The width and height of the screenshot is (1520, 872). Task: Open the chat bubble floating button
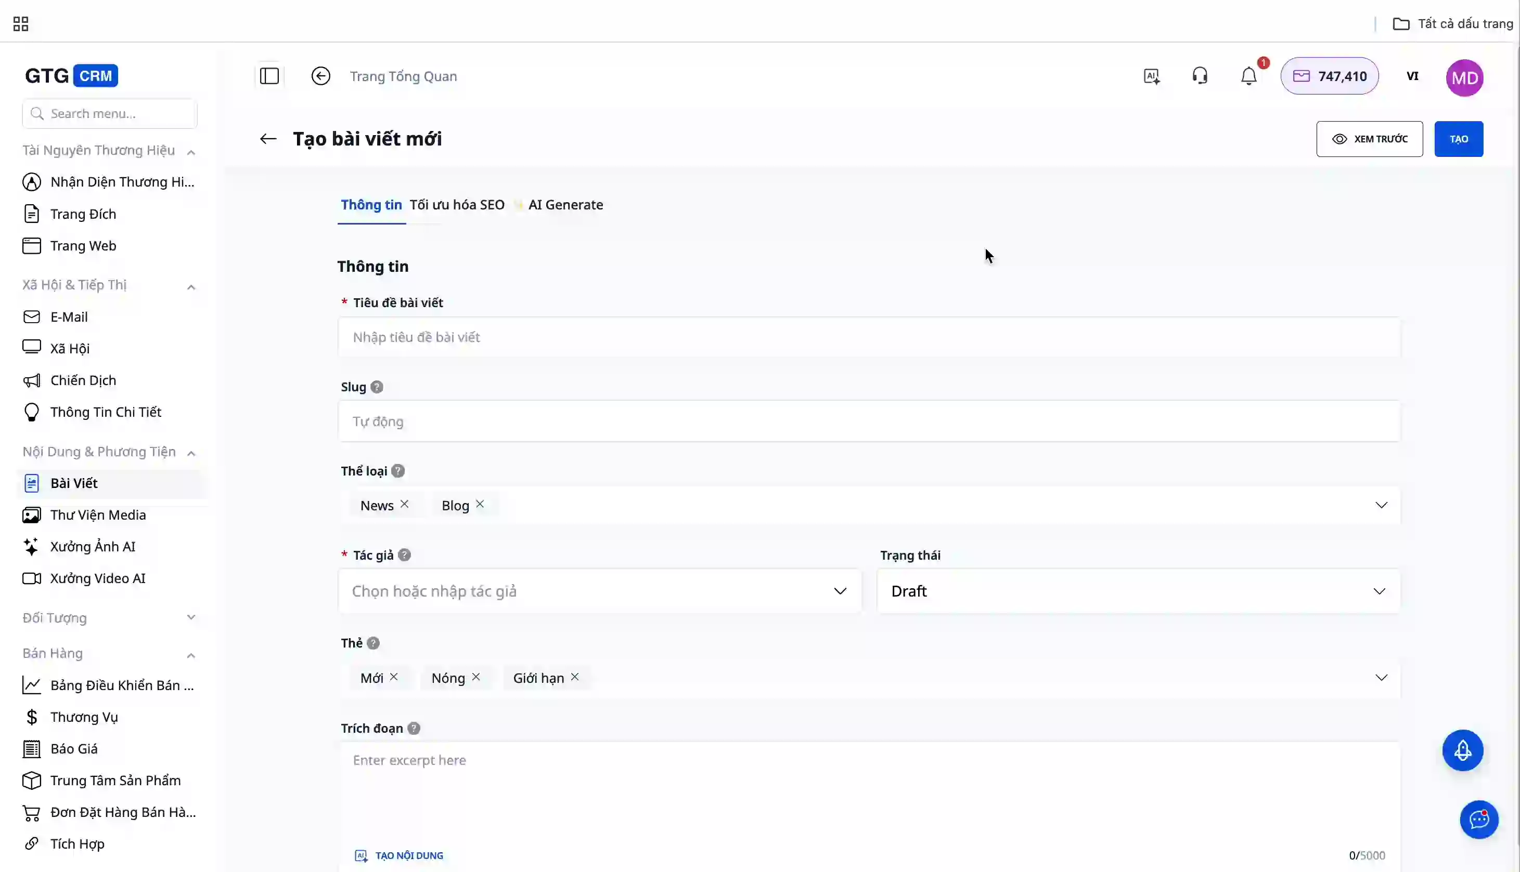(1478, 820)
